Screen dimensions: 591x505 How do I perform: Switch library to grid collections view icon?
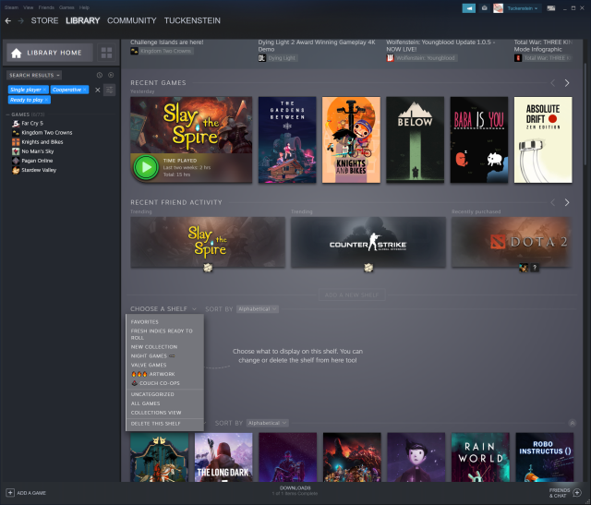point(107,53)
